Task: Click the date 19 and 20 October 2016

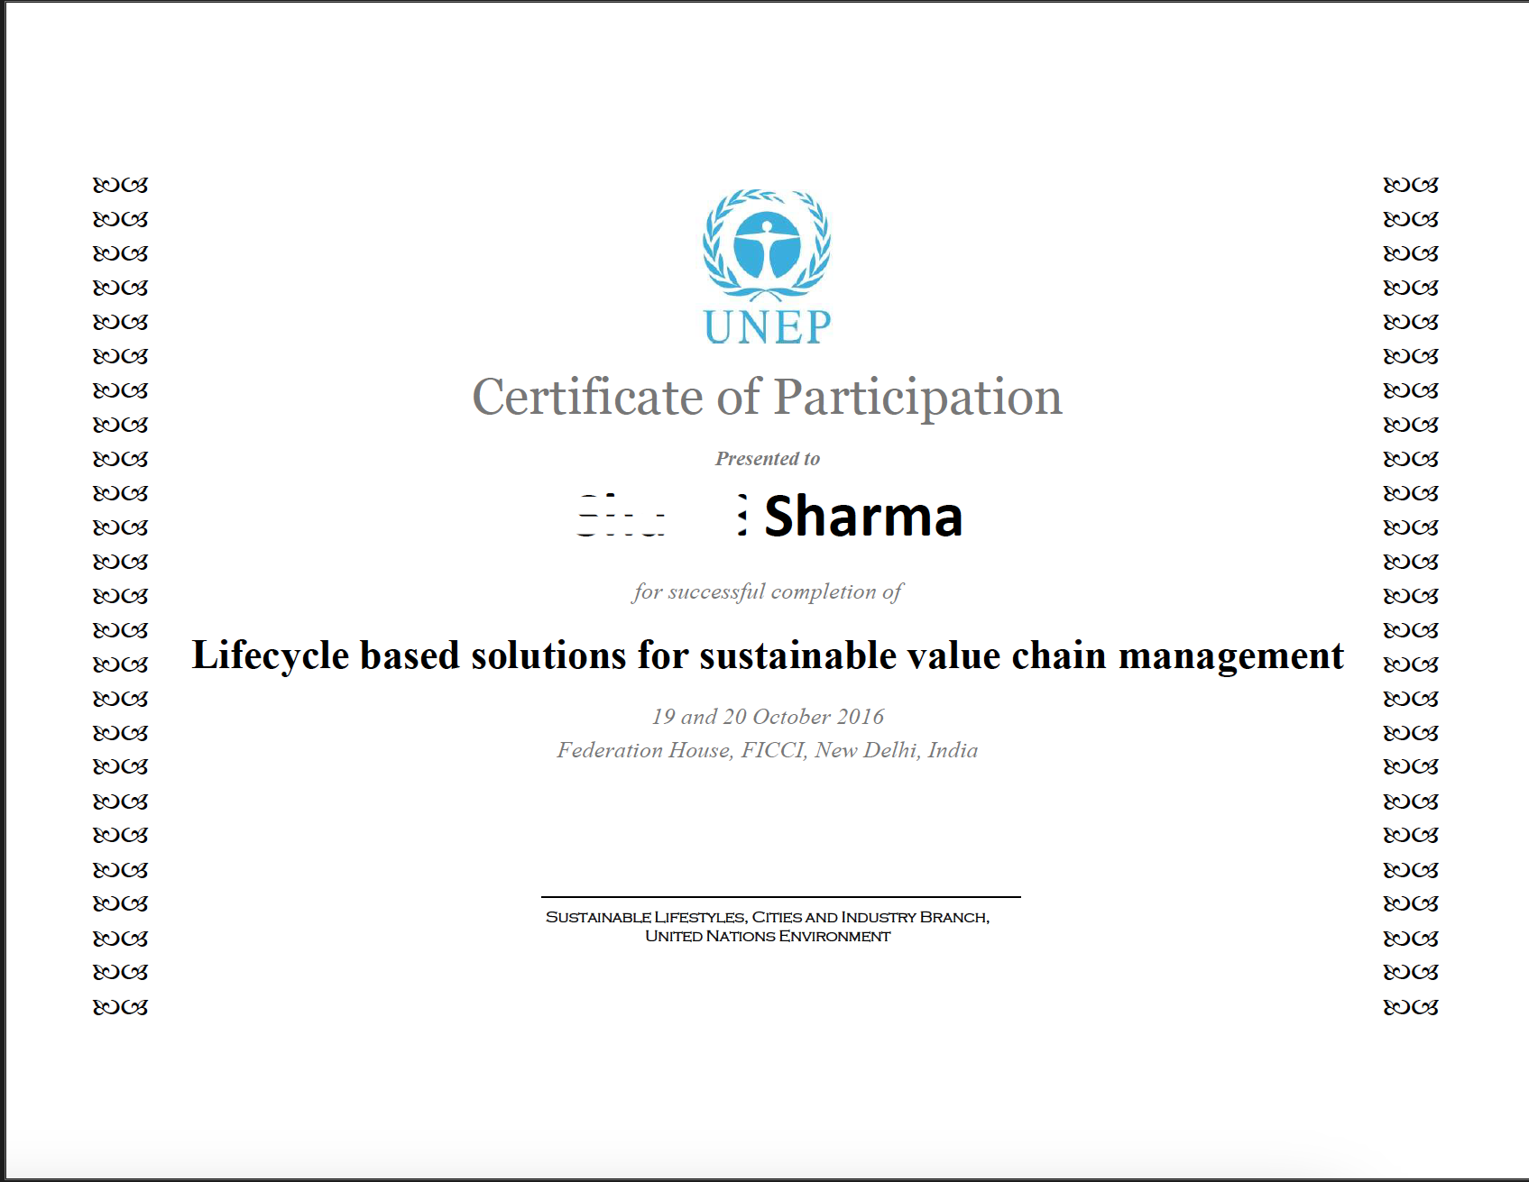Action: 767,717
